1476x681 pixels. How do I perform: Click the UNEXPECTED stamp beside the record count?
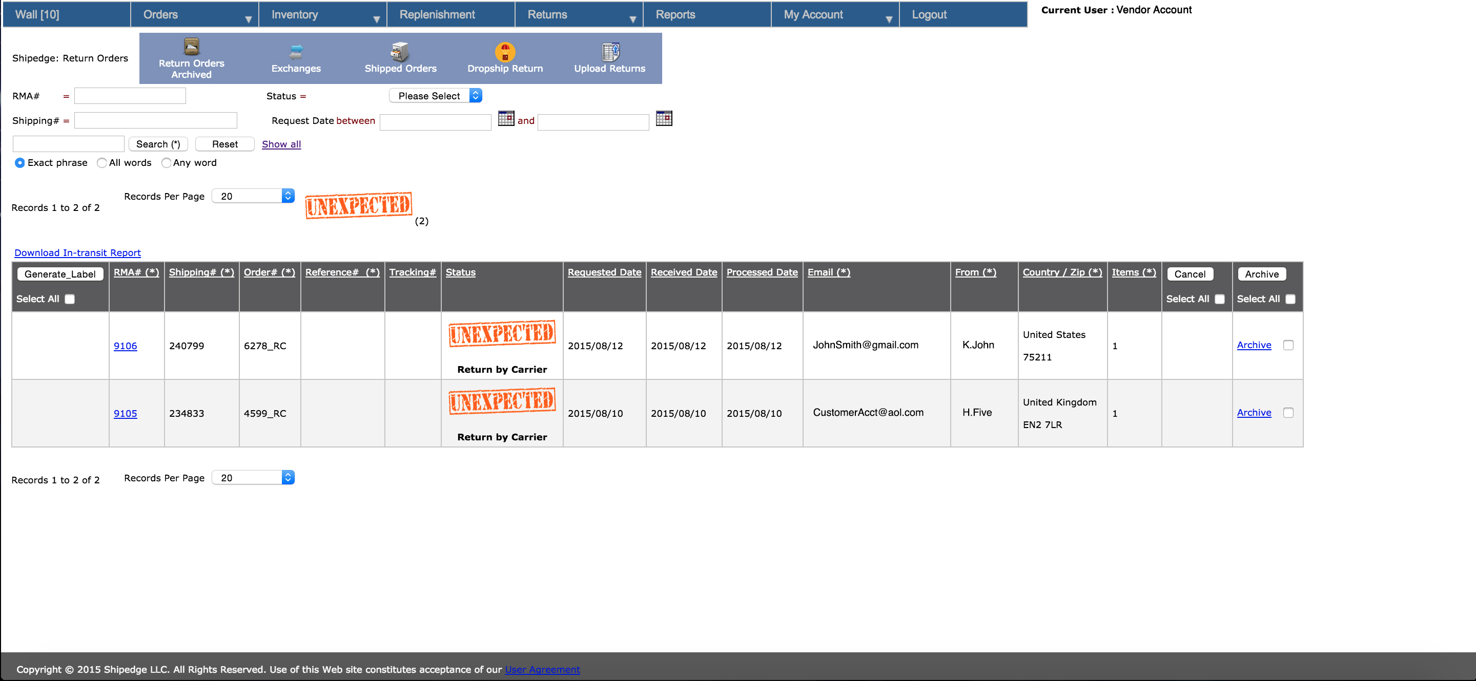pyautogui.click(x=358, y=205)
